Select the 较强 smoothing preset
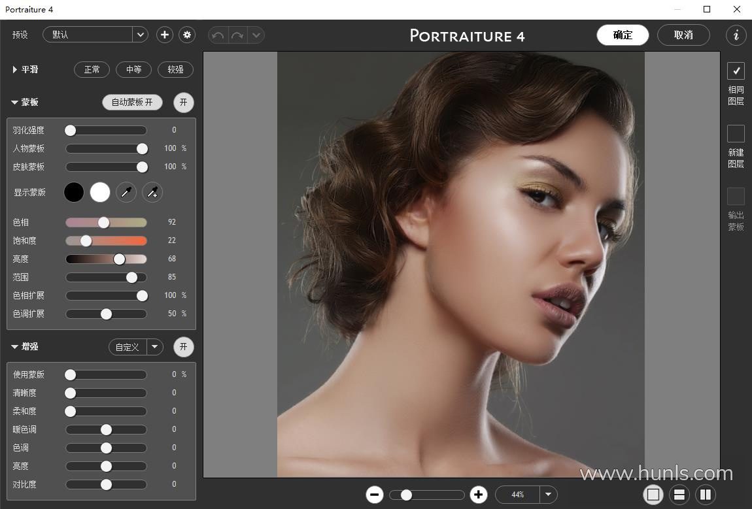Screen dimensions: 752x509 pos(175,69)
